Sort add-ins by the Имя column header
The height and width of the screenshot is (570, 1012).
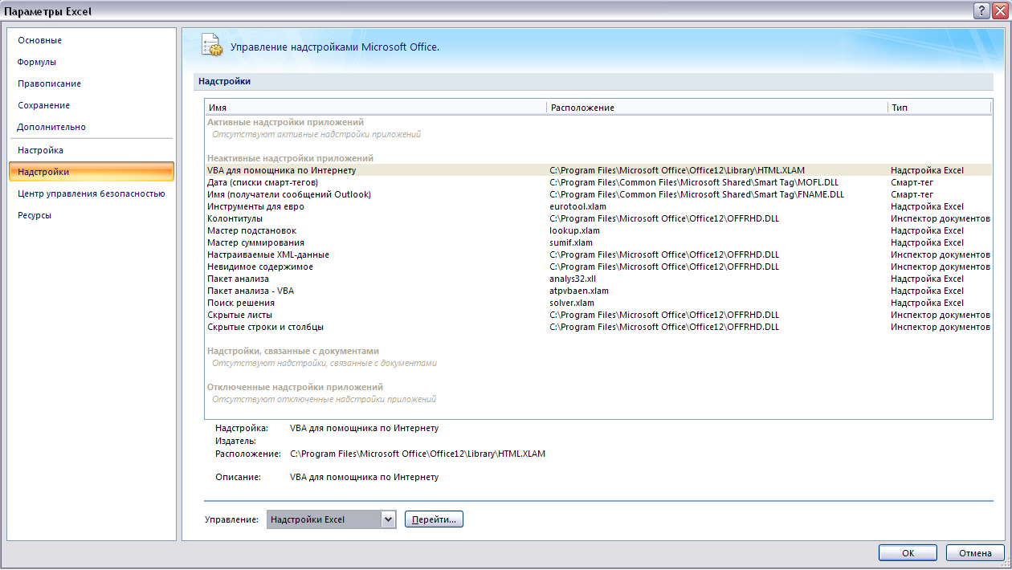click(376, 107)
